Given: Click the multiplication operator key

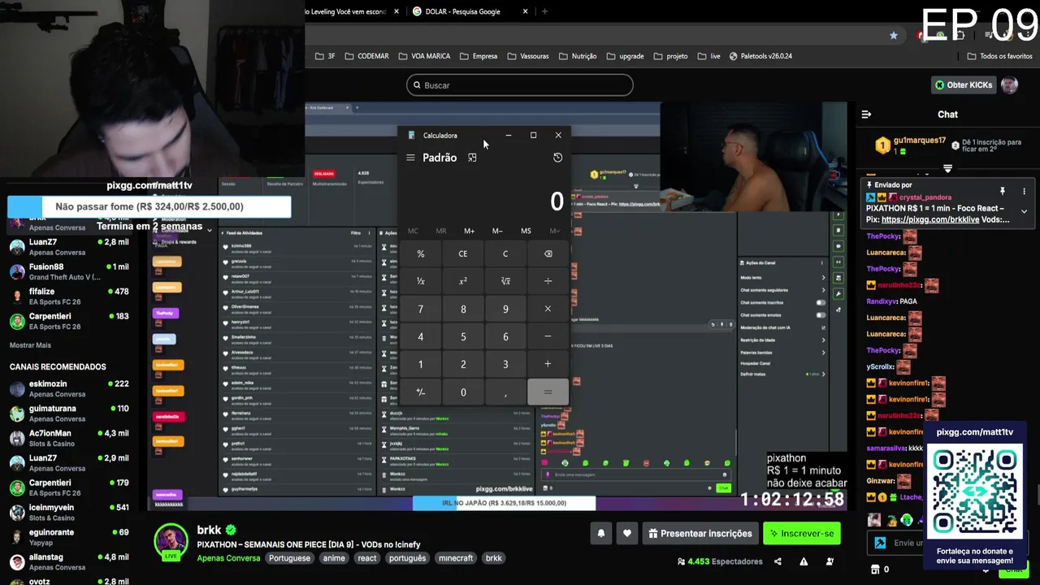Looking at the screenshot, I should click(548, 309).
